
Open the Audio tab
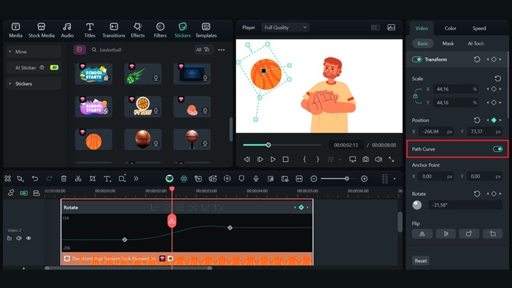click(x=67, y=30)
